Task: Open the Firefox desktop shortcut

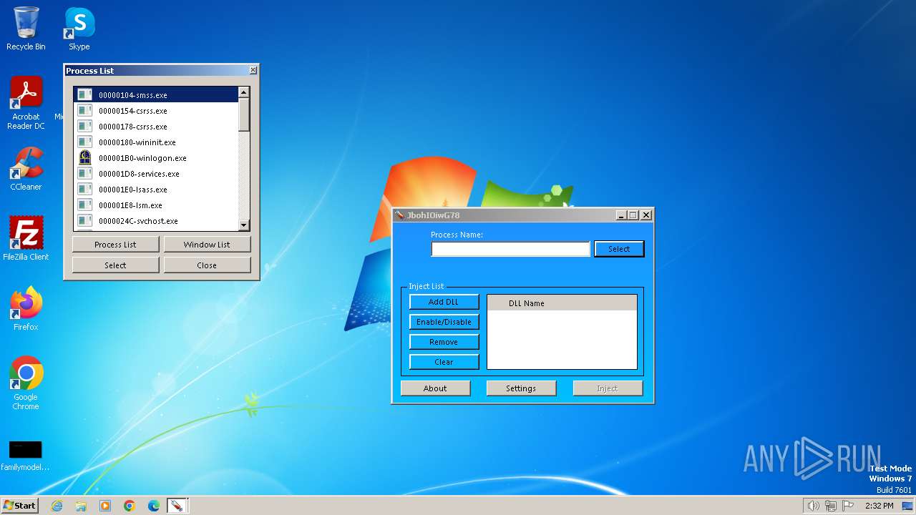Action: click(x=26, y=308)
